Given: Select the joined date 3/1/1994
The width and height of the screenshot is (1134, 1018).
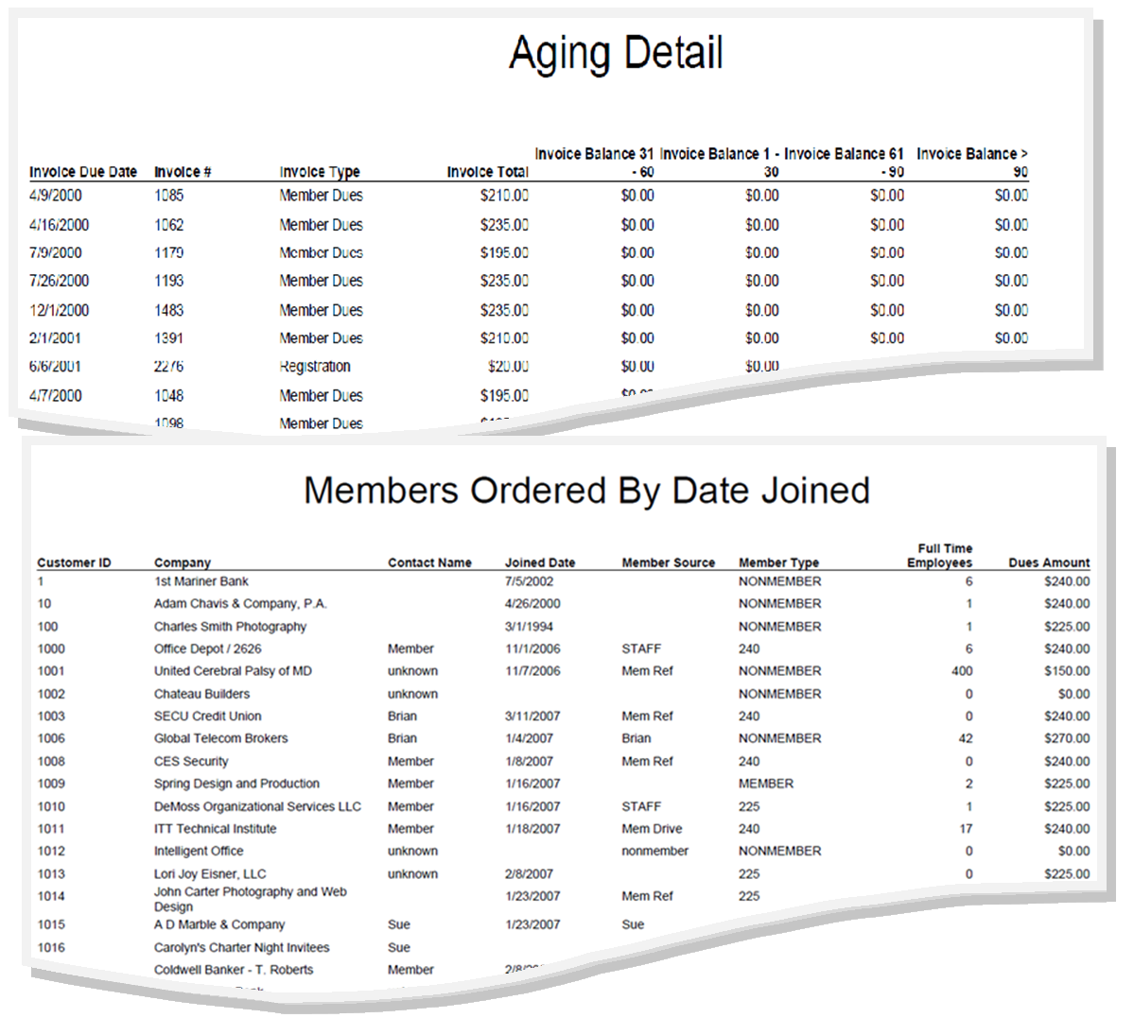Looking at the screenshot, I should pyautogui.click(x=529, y=627).
